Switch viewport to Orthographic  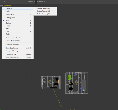[18, 18]
